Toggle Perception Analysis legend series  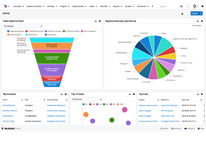click(53, 31)
